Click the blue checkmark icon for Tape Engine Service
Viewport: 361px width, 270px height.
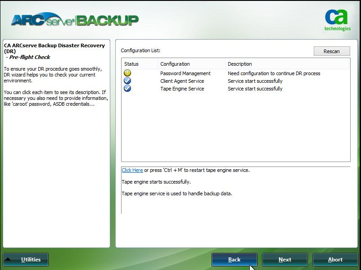tap(127, 88)
